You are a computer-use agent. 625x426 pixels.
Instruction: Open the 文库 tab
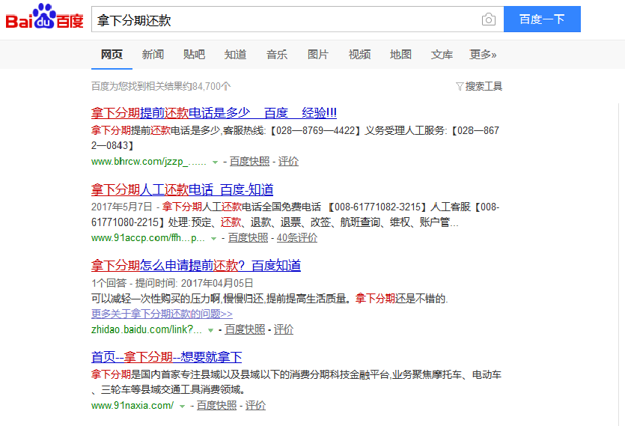[442, 54]
